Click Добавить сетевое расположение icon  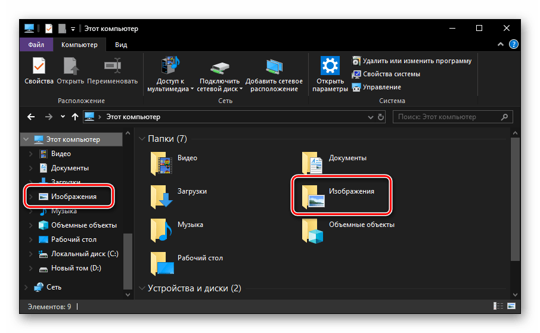274,67
